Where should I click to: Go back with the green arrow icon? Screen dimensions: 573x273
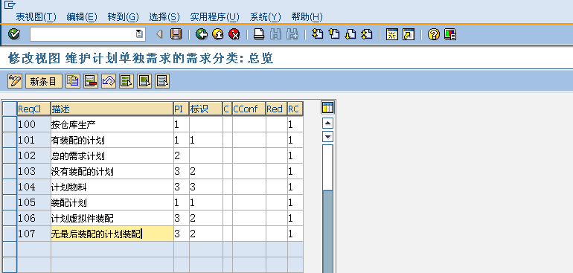click(x=202, y=34)
